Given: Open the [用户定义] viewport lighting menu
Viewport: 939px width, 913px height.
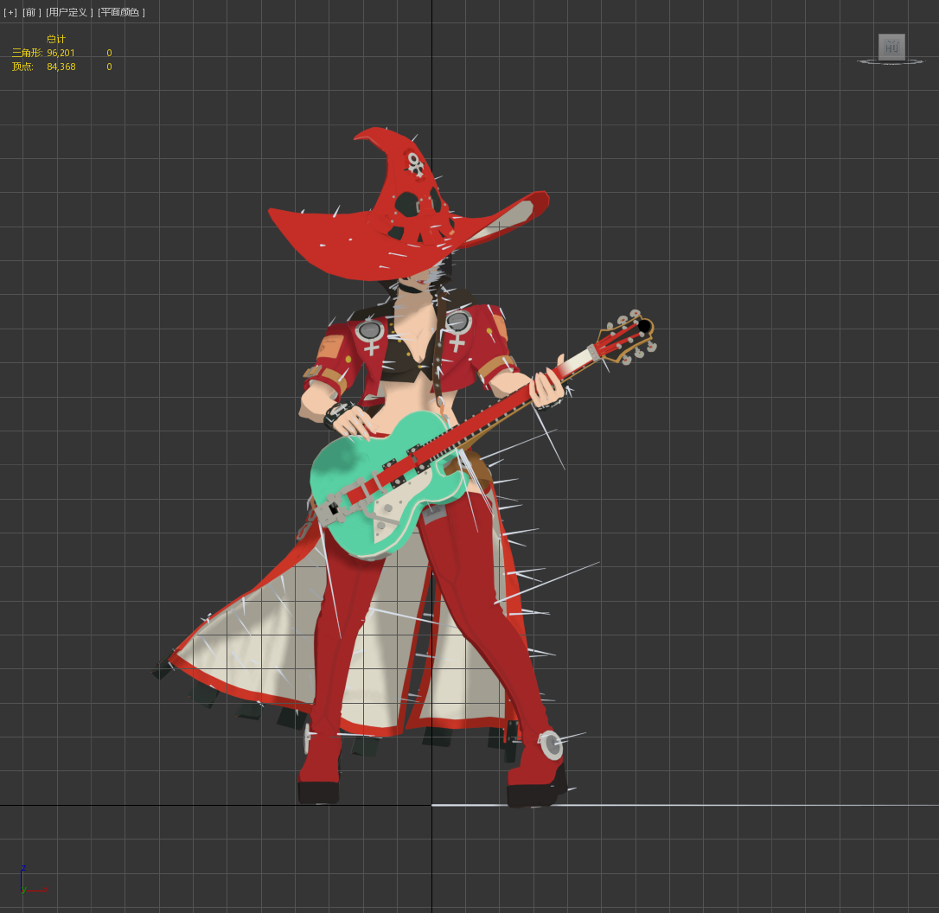Looking at the screenshot, I should (x=69, y=12).
